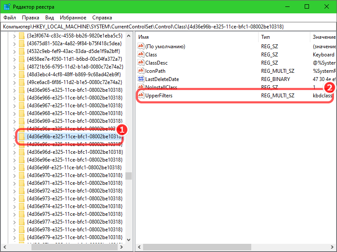Screen dimensions: 337x252
Task: Select the {4d36e979-e325-11ce-bfc1-08002be10318} key
Action: (x=74, y=237)
